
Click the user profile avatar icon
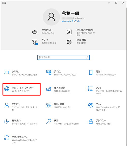click(51, 17)
